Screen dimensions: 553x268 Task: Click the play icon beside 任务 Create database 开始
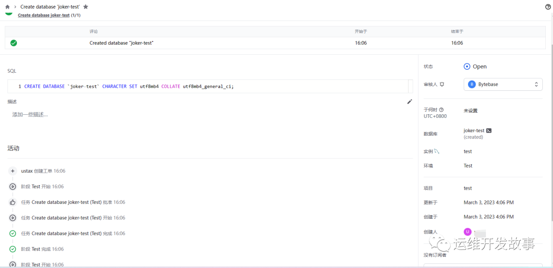(x=13, y=218)
